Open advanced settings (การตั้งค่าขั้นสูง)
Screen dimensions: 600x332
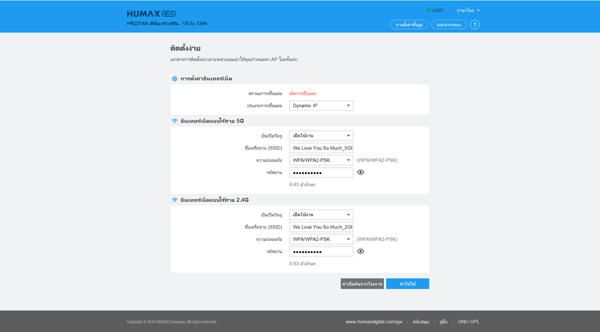tap(409, 25)
